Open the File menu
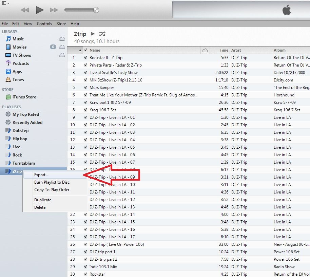The height and width of the screenshot is (277, 310). [x=5, y=24]
